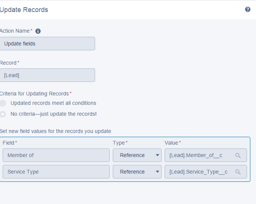Click the "Service Type" field box

tap(56, 172)
